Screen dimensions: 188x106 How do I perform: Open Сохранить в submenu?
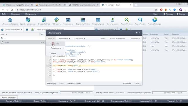point(55,48)
